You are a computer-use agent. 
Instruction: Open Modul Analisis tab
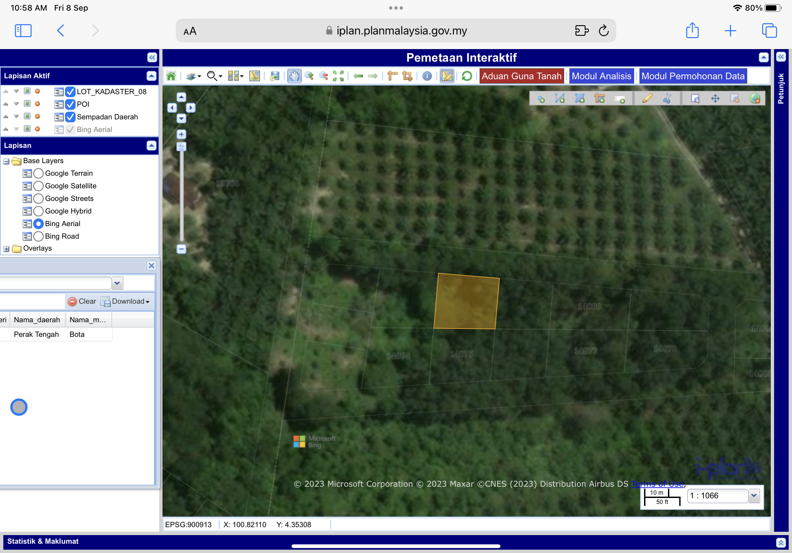click(601, 76)
